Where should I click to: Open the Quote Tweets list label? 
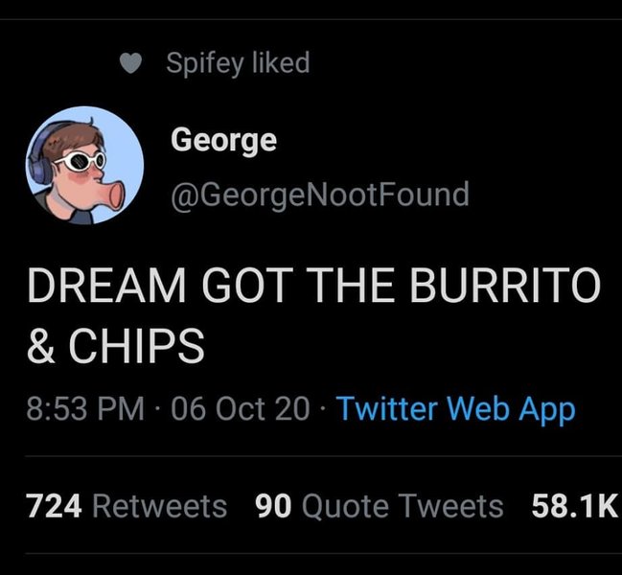point(402,506)
